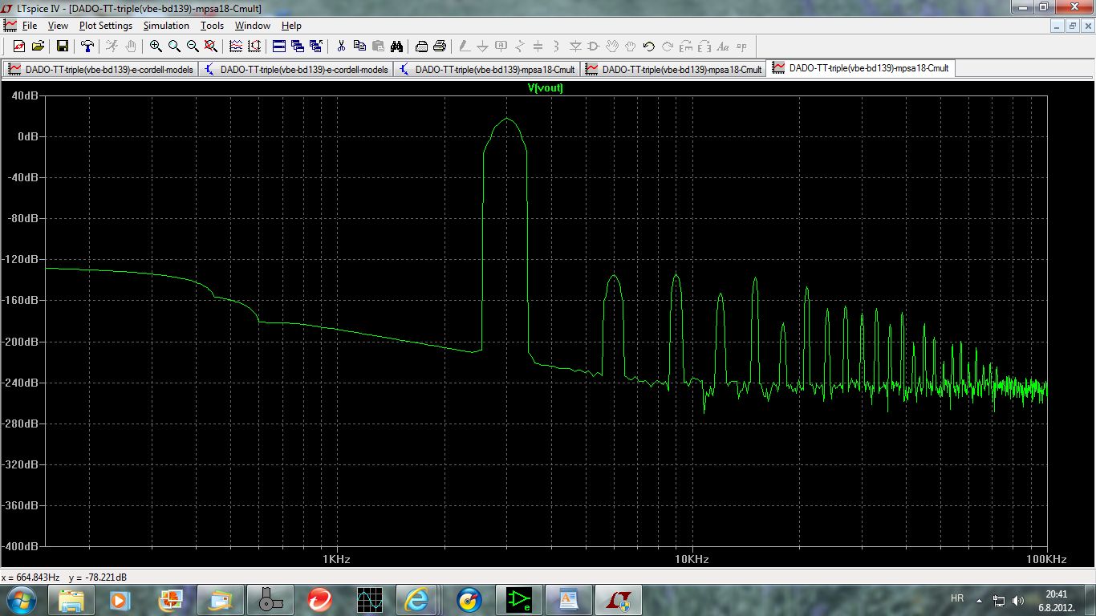Switch to first e-cordell-models plot tab
Image resolution: width=1096 pixels, height=616 pixels.
click(x=100, y=69)
